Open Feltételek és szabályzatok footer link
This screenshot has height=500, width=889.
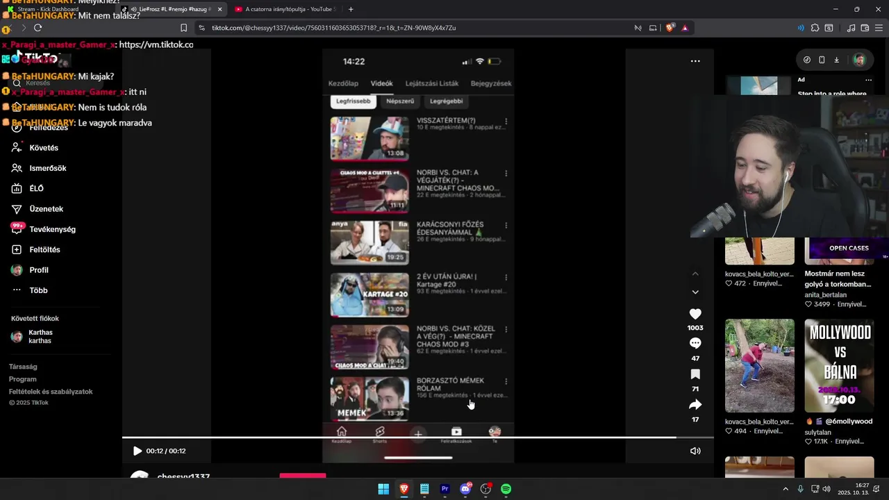coord(51,392)
